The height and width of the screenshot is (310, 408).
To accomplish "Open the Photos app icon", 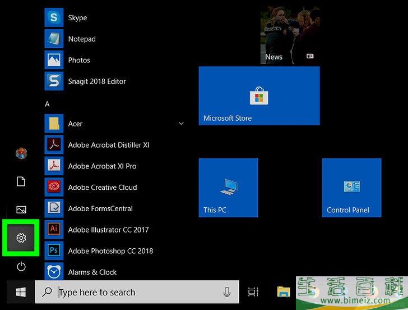I will pyautogui.click(x=54, y=60).
